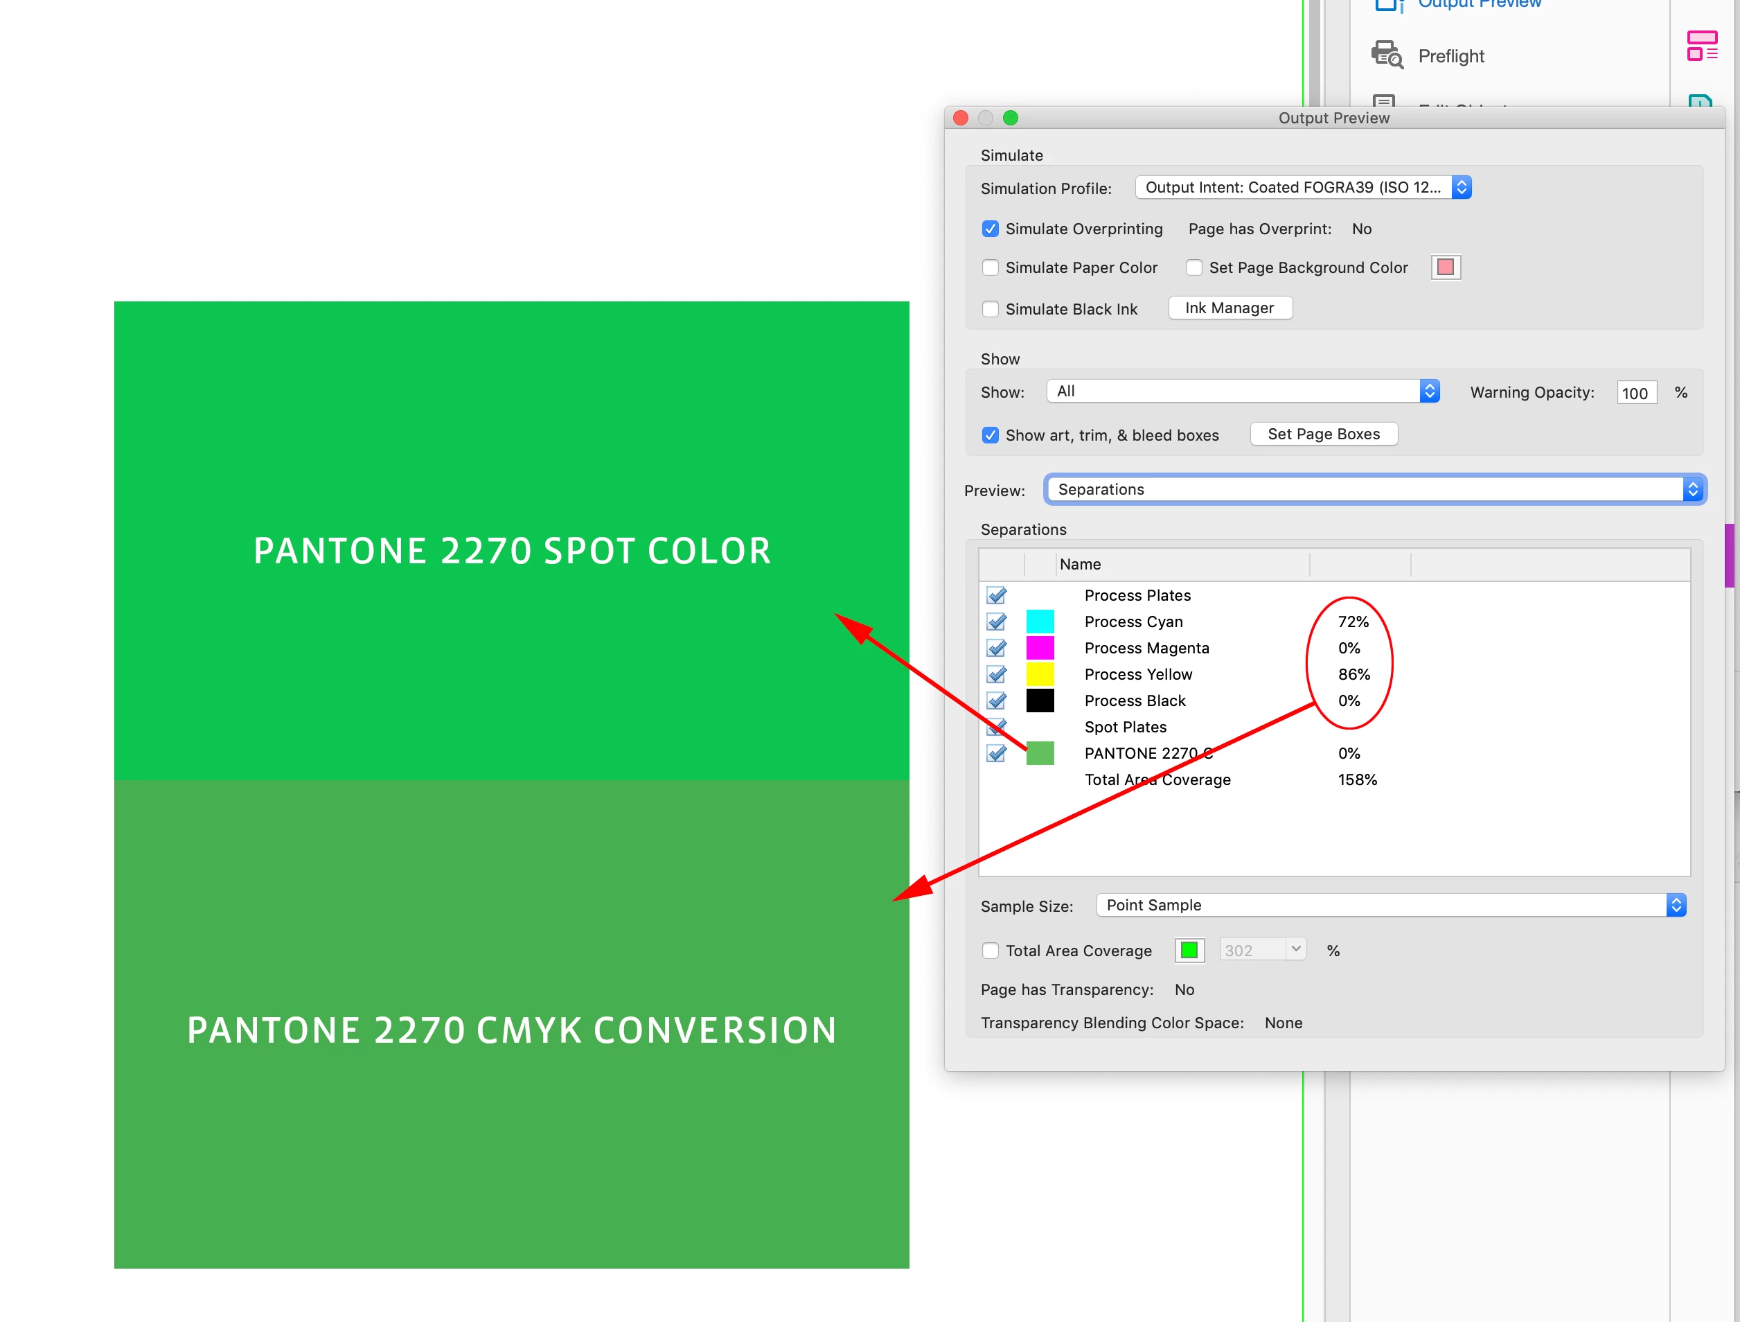The width and height of the screenshot is (1740, 1322).
Task: Open the Simulation Profile dropdown
Action: click(1302, 187)
